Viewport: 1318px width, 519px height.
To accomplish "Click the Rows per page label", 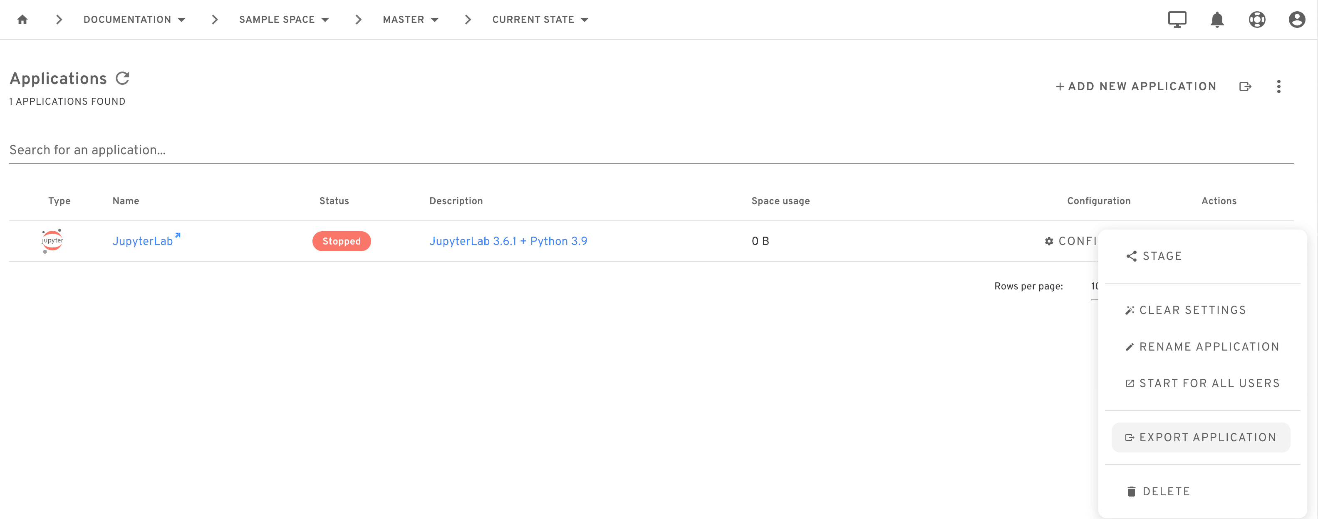I will [1028, 286].
